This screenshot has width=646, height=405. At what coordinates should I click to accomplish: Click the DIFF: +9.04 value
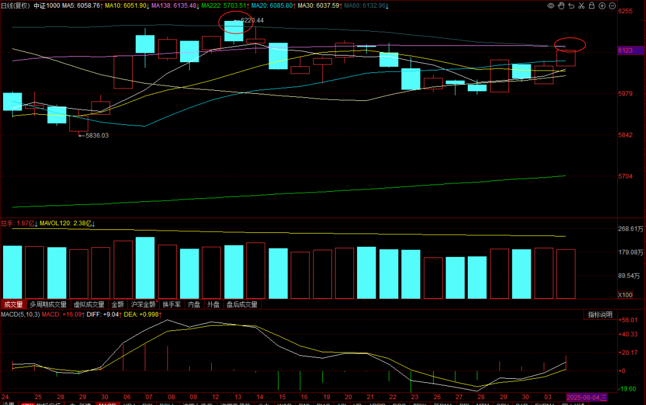click(x=104, y=314)
